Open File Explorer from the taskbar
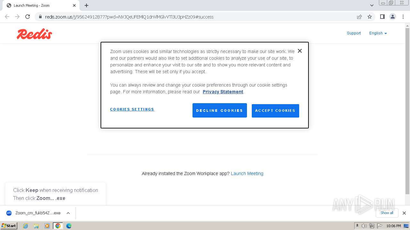The height and width of the screenshot is (230, 410). (x=36, y=226)
